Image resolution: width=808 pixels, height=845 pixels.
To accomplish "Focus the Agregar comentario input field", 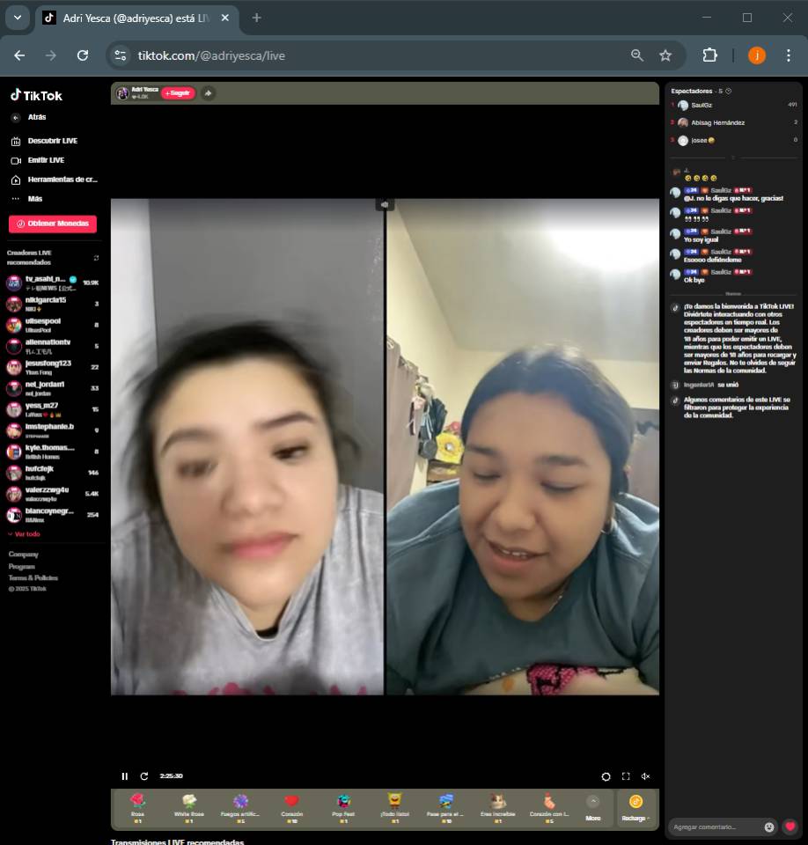I will coord(715,827).
